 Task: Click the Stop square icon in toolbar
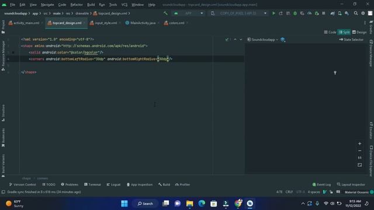coord(324,13)
